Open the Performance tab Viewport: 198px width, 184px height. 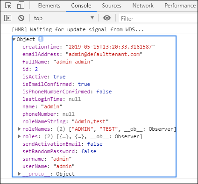[180, 6]
